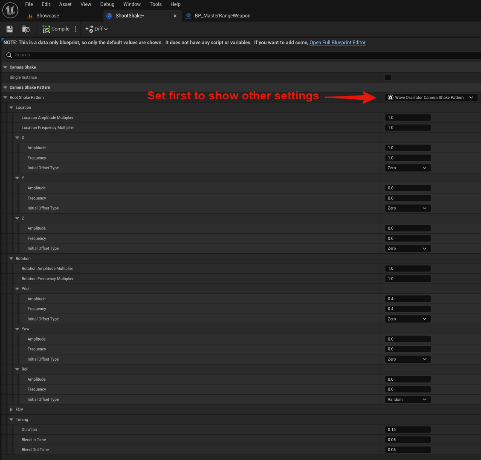Click the search magnifier icon
This screenshot has width=481, height=460.
point(9,55)
